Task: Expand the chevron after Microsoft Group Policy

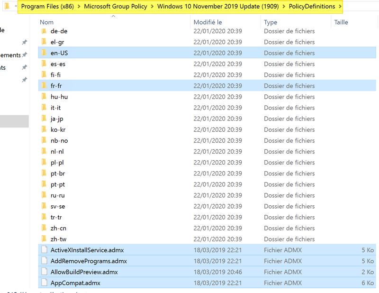Action: tap(152, 7)
